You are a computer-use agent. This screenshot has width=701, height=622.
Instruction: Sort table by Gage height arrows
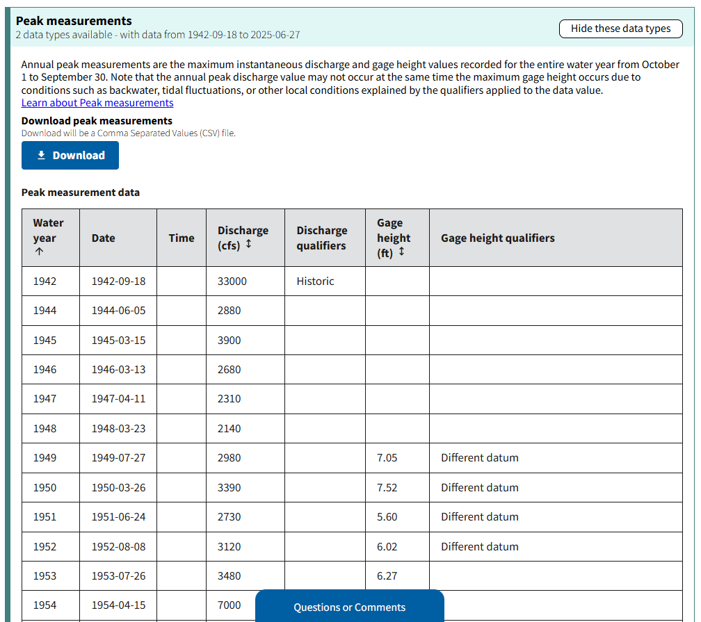401,252
